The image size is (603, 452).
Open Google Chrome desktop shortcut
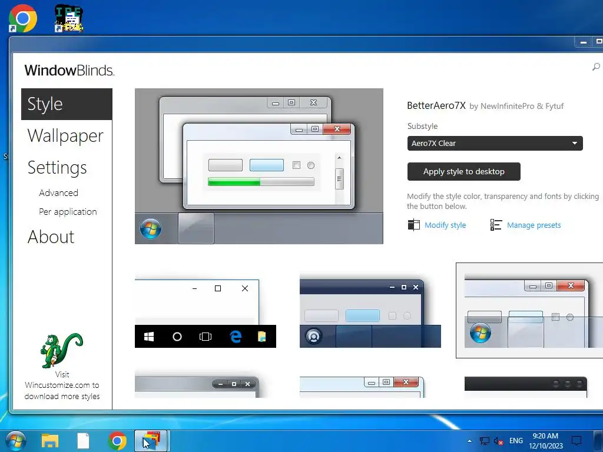click(x=22, y=18)
